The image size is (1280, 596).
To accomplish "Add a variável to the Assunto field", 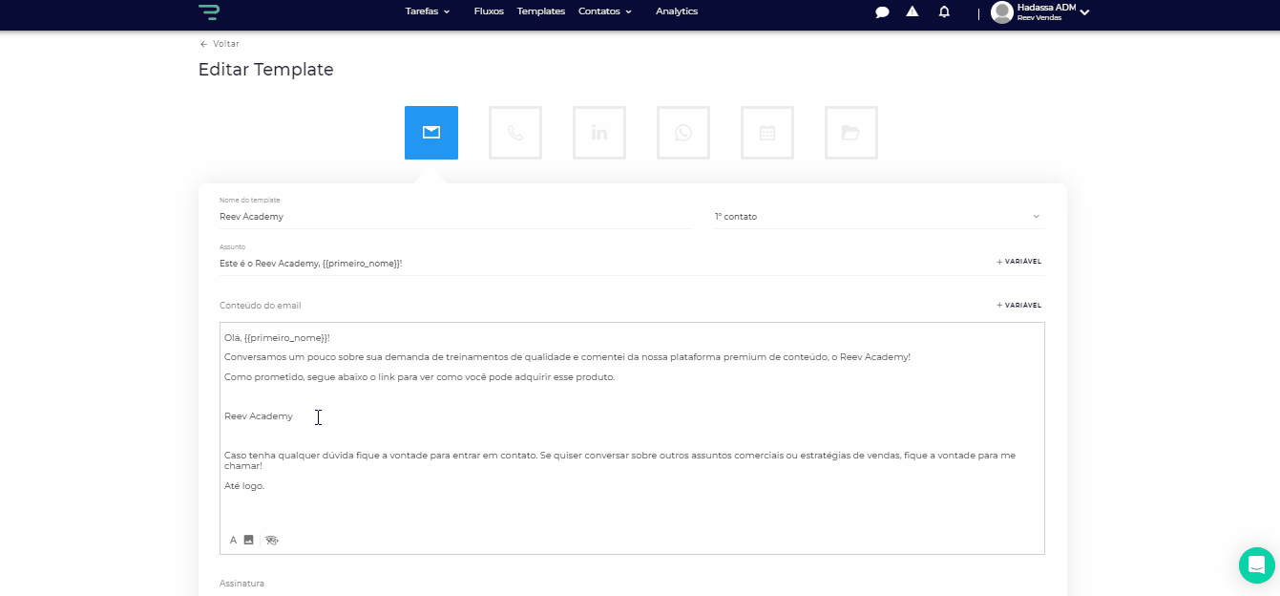I will click(1018, 261).
